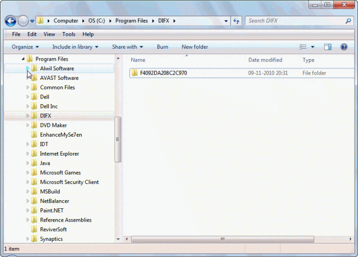Click the search magnifier icon
358x257 pixels.
[x=348, y=21]
